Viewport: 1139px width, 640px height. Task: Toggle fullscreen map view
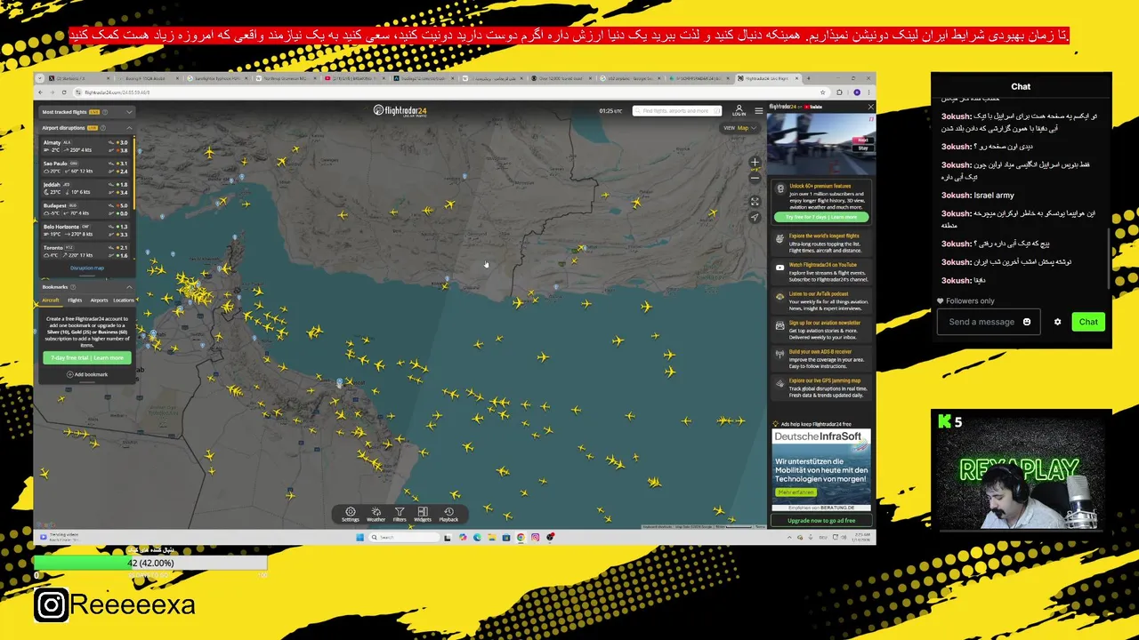(755, 202)
